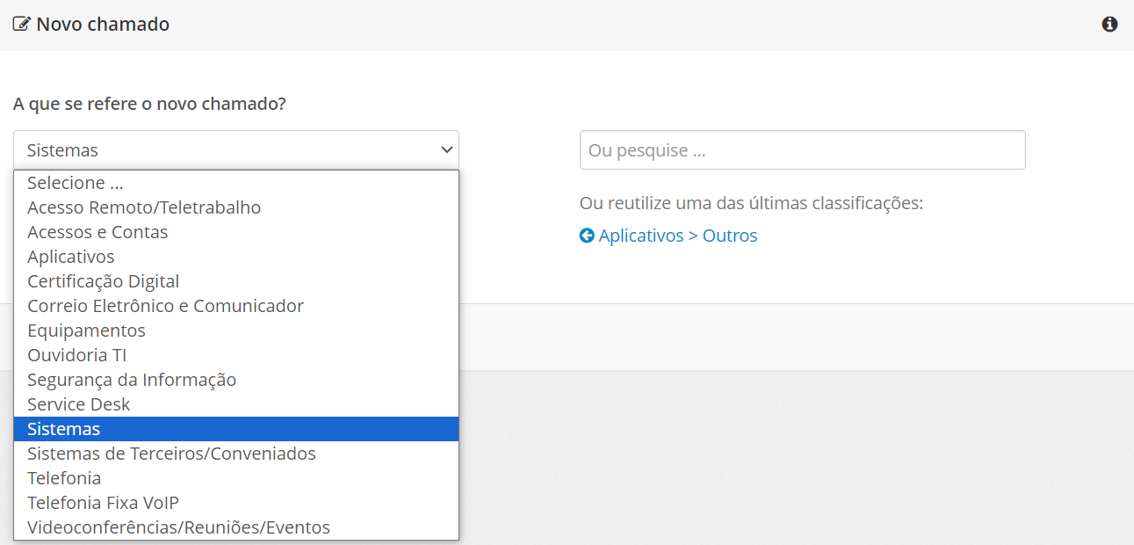1134x545 pixels.
Task: Click the Selecione placeholder option
Action: click(x=75, y=183)
